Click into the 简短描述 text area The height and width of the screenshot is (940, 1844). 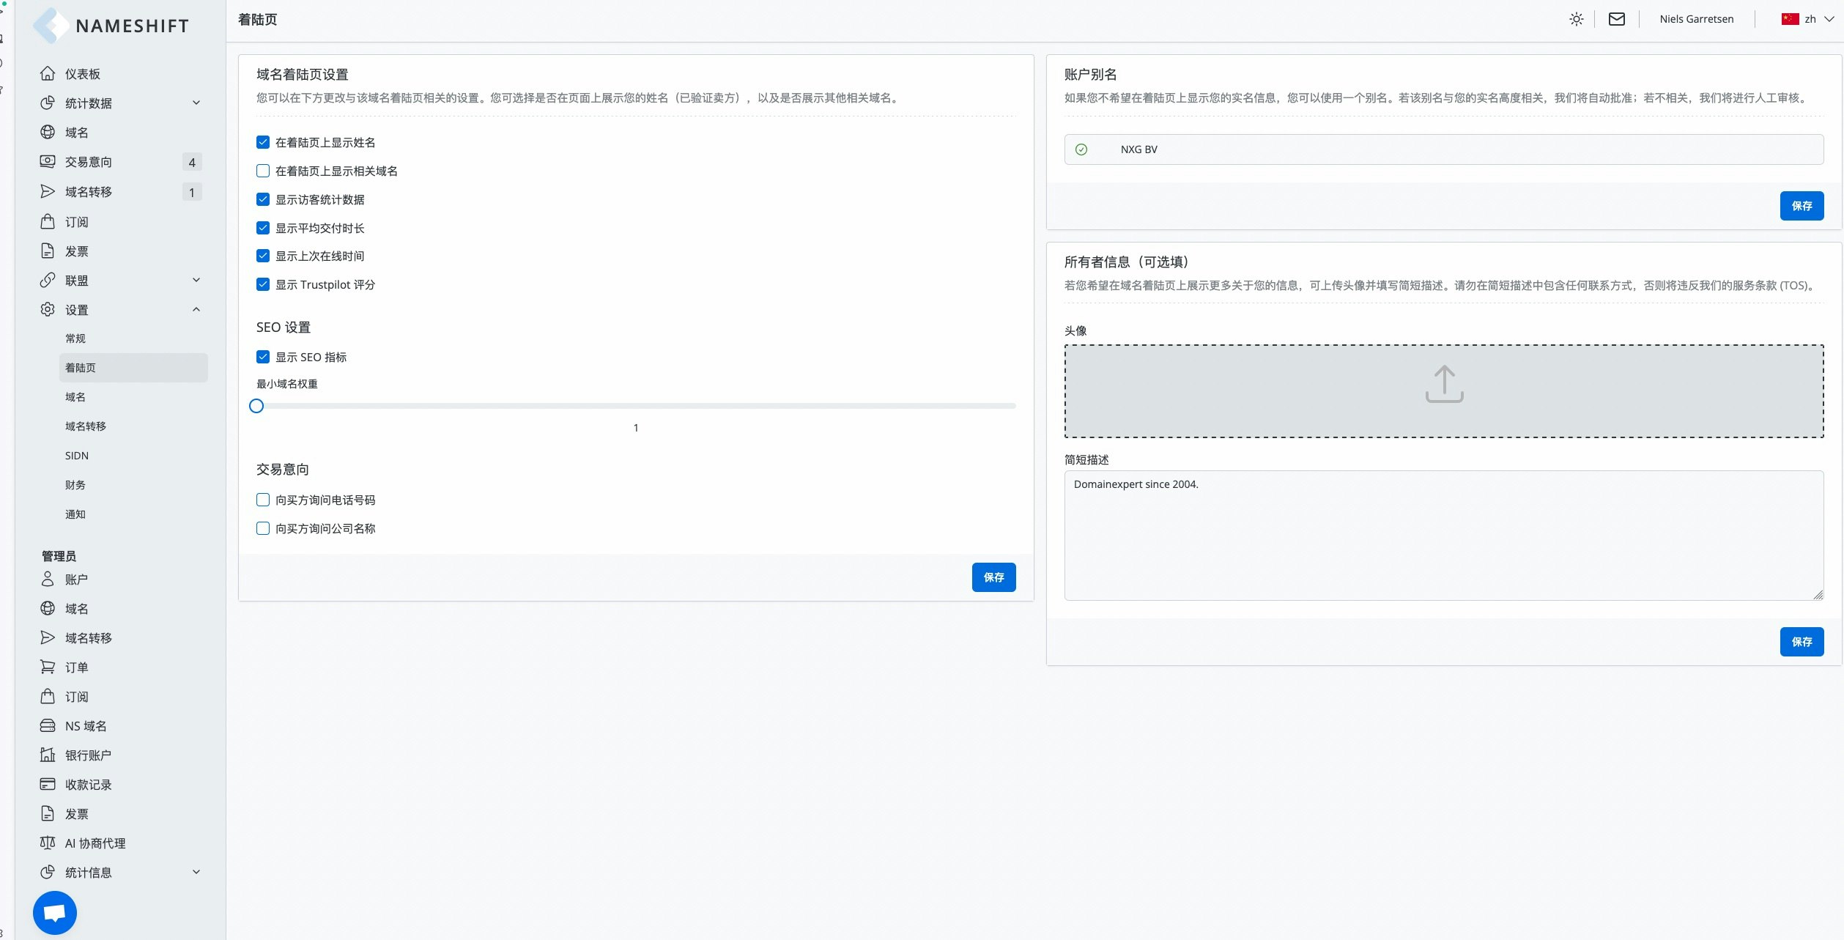[x=1443, y=535]
